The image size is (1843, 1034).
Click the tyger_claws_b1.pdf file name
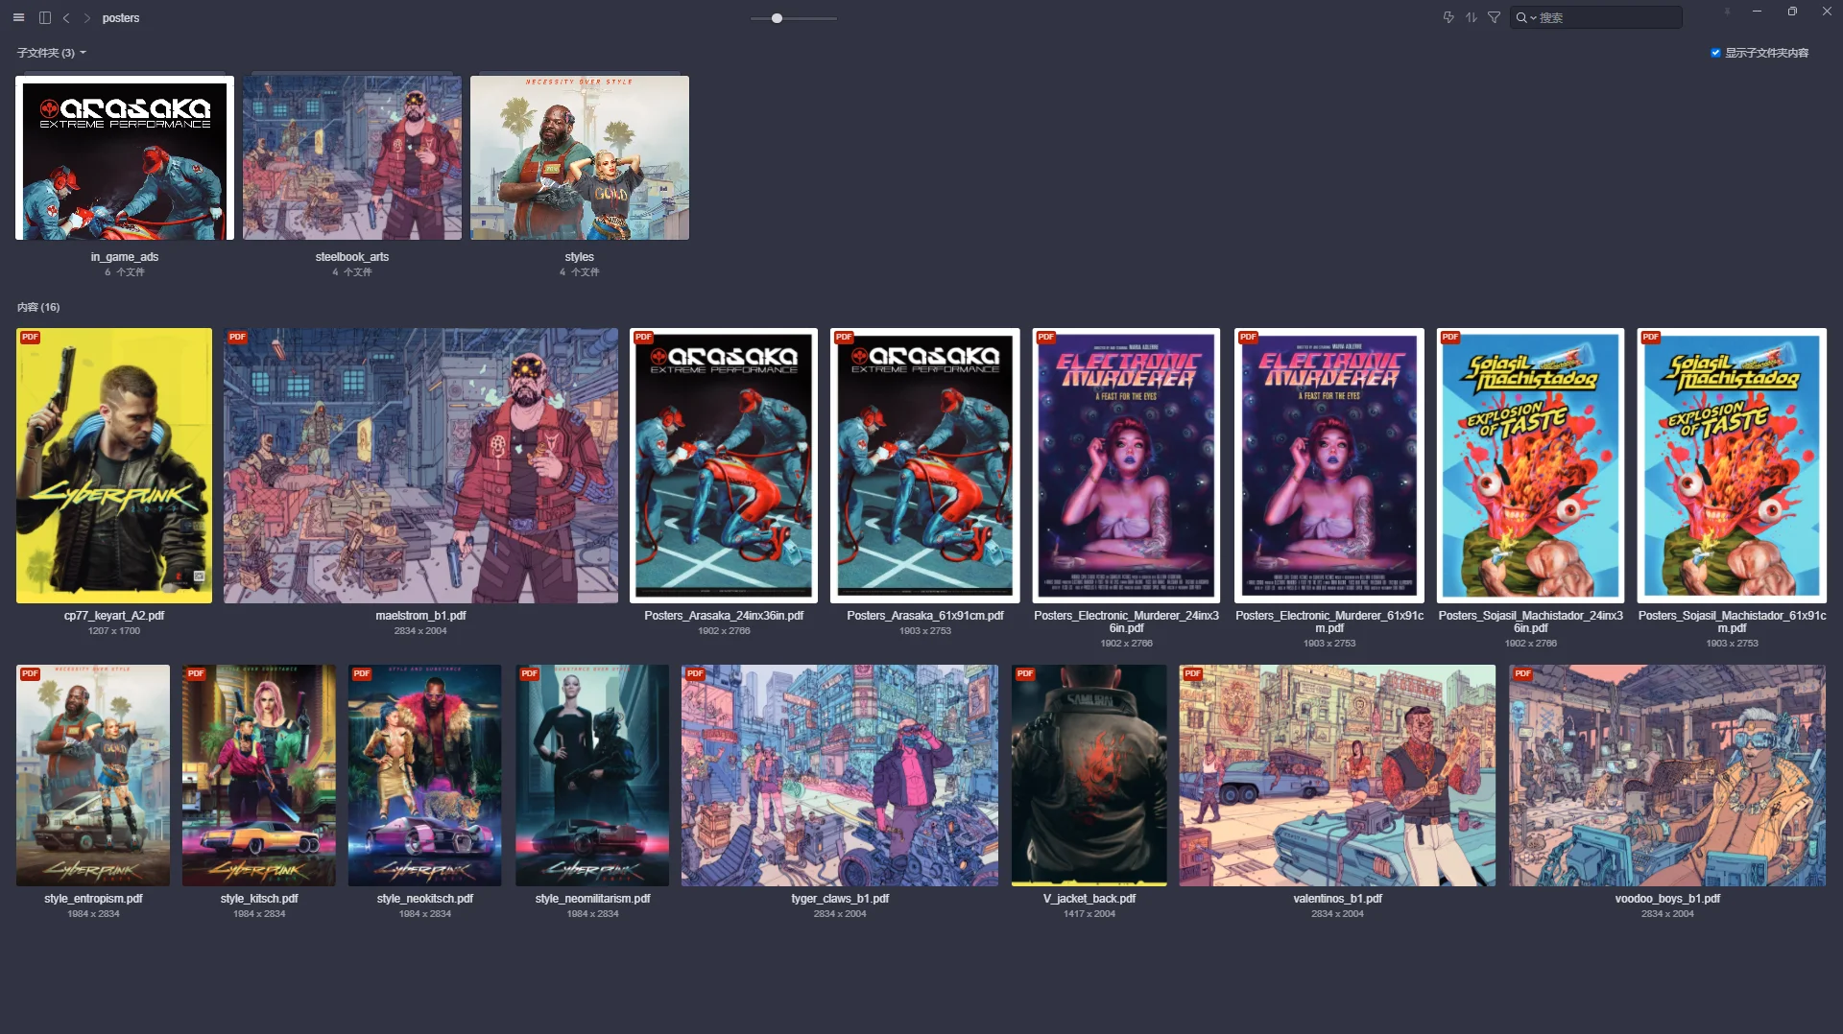[x=840, y=899]
